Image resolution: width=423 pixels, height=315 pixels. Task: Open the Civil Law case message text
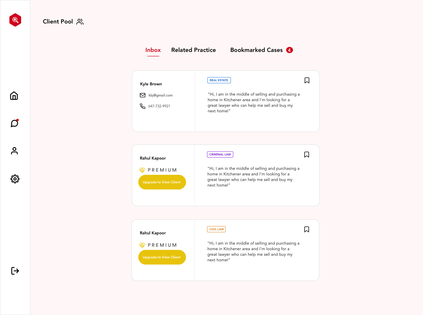(x=253, y=252)
